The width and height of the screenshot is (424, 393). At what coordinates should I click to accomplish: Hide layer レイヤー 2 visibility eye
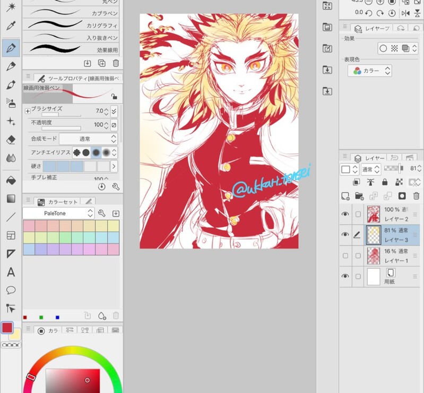(345, 214)
